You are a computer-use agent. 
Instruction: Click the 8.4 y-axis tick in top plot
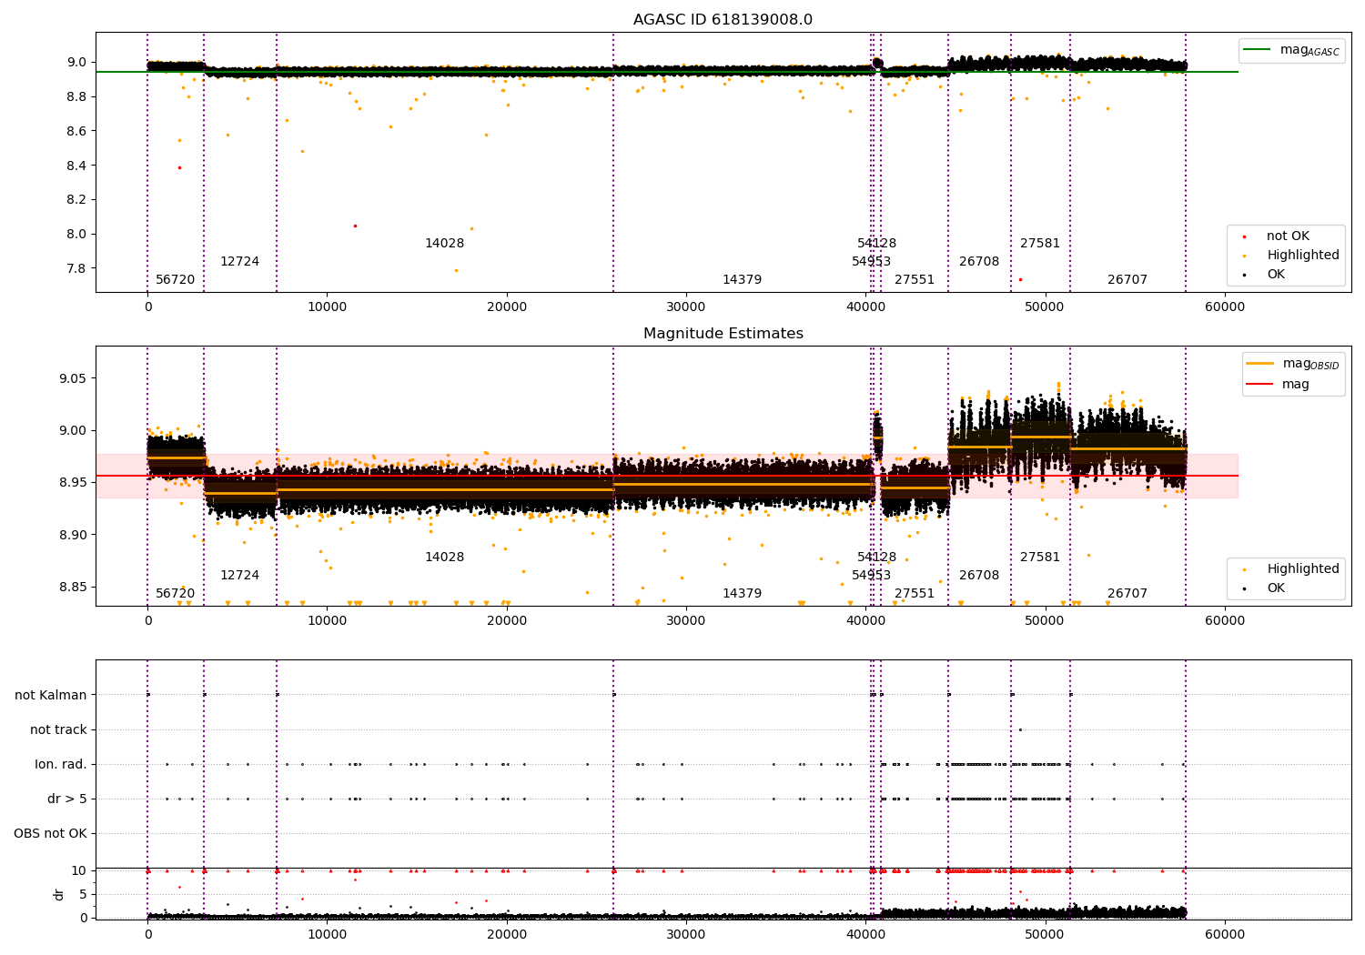pos(76,166)
